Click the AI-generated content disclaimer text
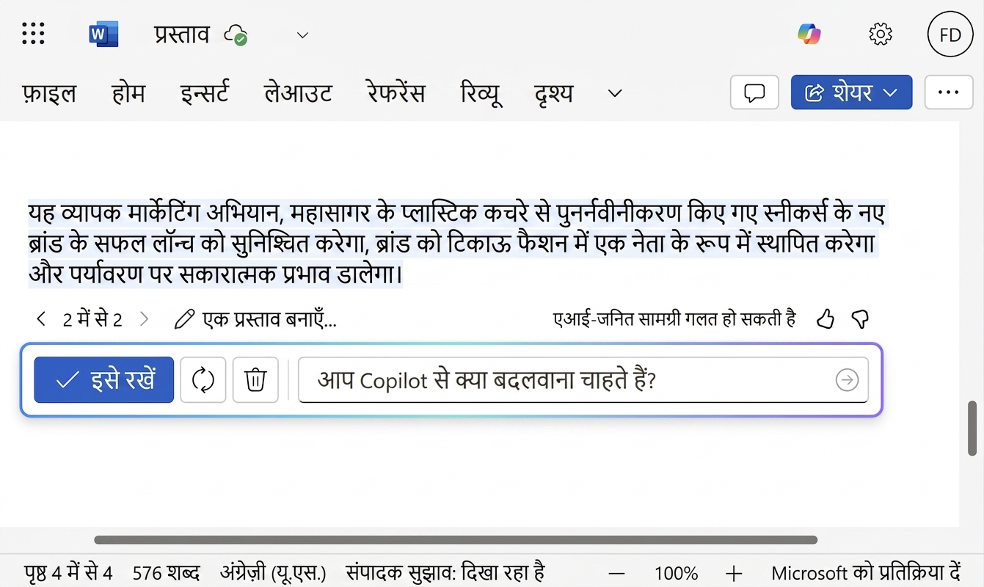 tap(674, 318)
